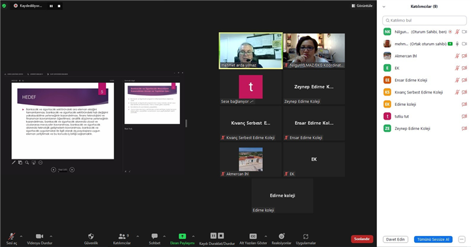
Task: Start Ekran Paylaşımı screen share
Action: point(183,237)
